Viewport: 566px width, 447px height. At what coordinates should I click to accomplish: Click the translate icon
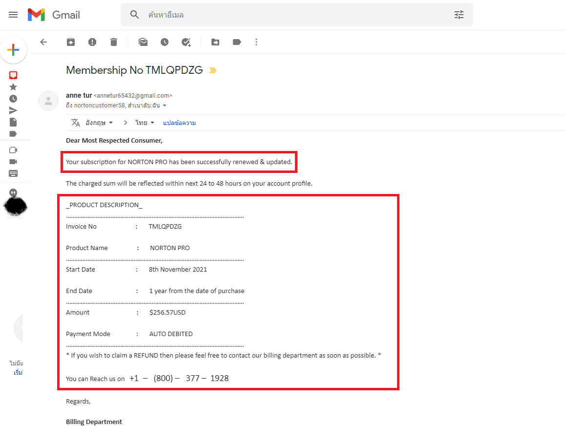(75, 123)
